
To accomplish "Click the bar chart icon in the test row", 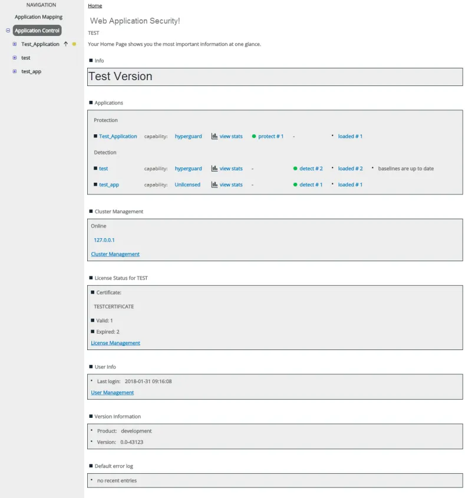I will [x=215, y=169].
